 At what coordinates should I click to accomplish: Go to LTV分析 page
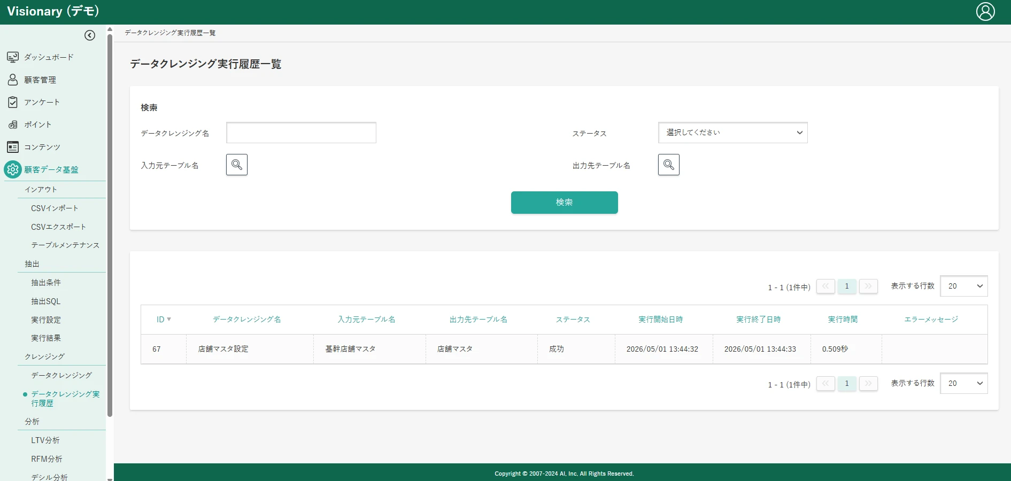click(45, 440)
